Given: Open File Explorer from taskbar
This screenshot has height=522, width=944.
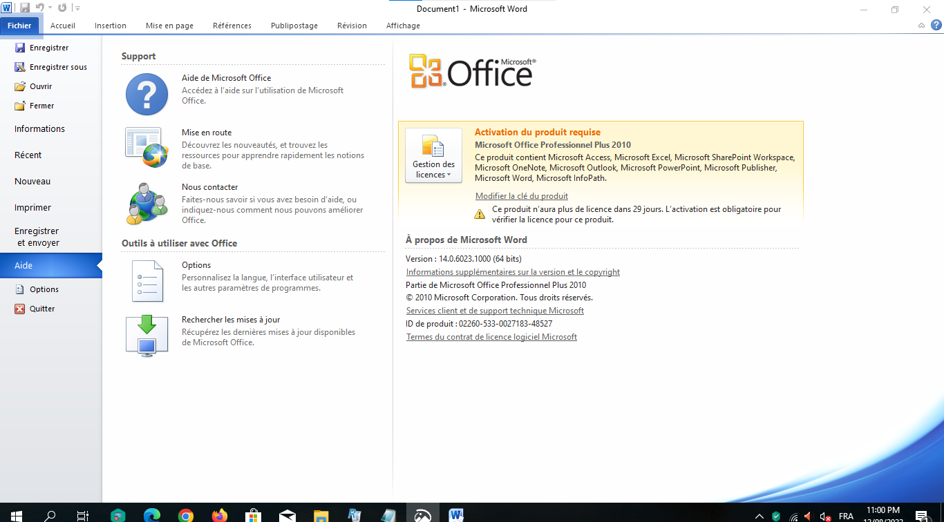Looking at the screenshot, I should point(321,515).
